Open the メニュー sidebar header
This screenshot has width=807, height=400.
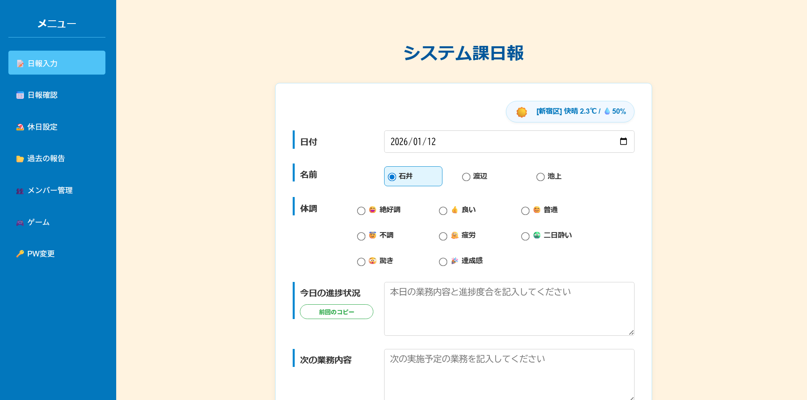click(x=56, y=23)
